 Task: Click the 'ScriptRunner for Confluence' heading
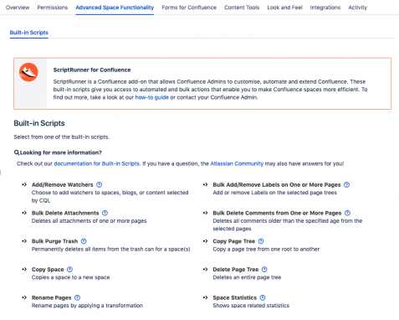click(x=92, y=70)
